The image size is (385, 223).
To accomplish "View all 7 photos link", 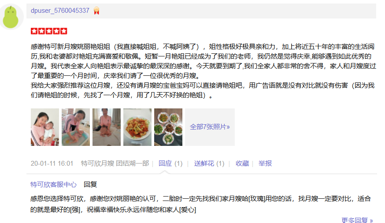I will tap(210, 127).
